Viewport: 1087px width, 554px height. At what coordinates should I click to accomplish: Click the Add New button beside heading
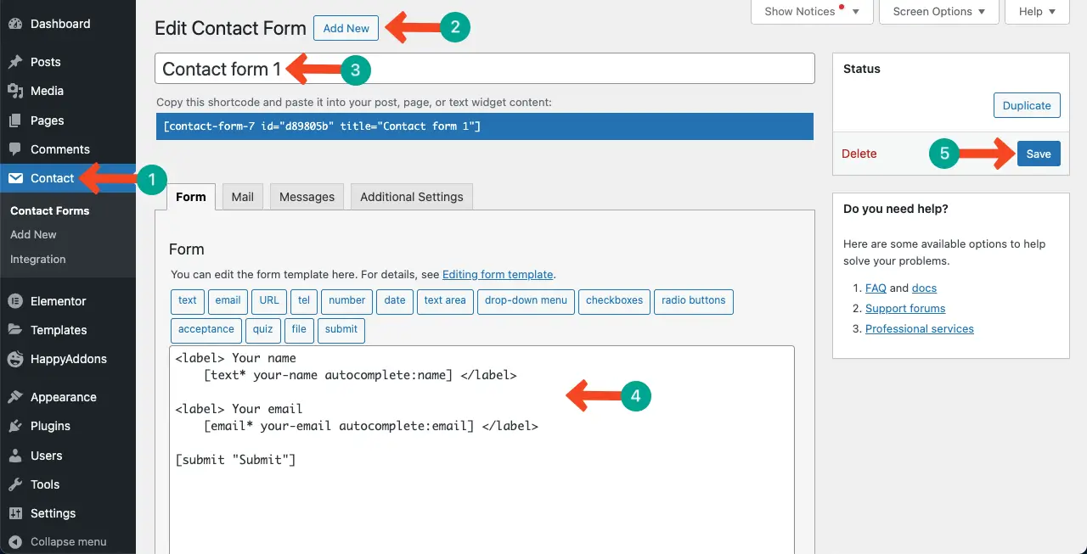point(346,28)
